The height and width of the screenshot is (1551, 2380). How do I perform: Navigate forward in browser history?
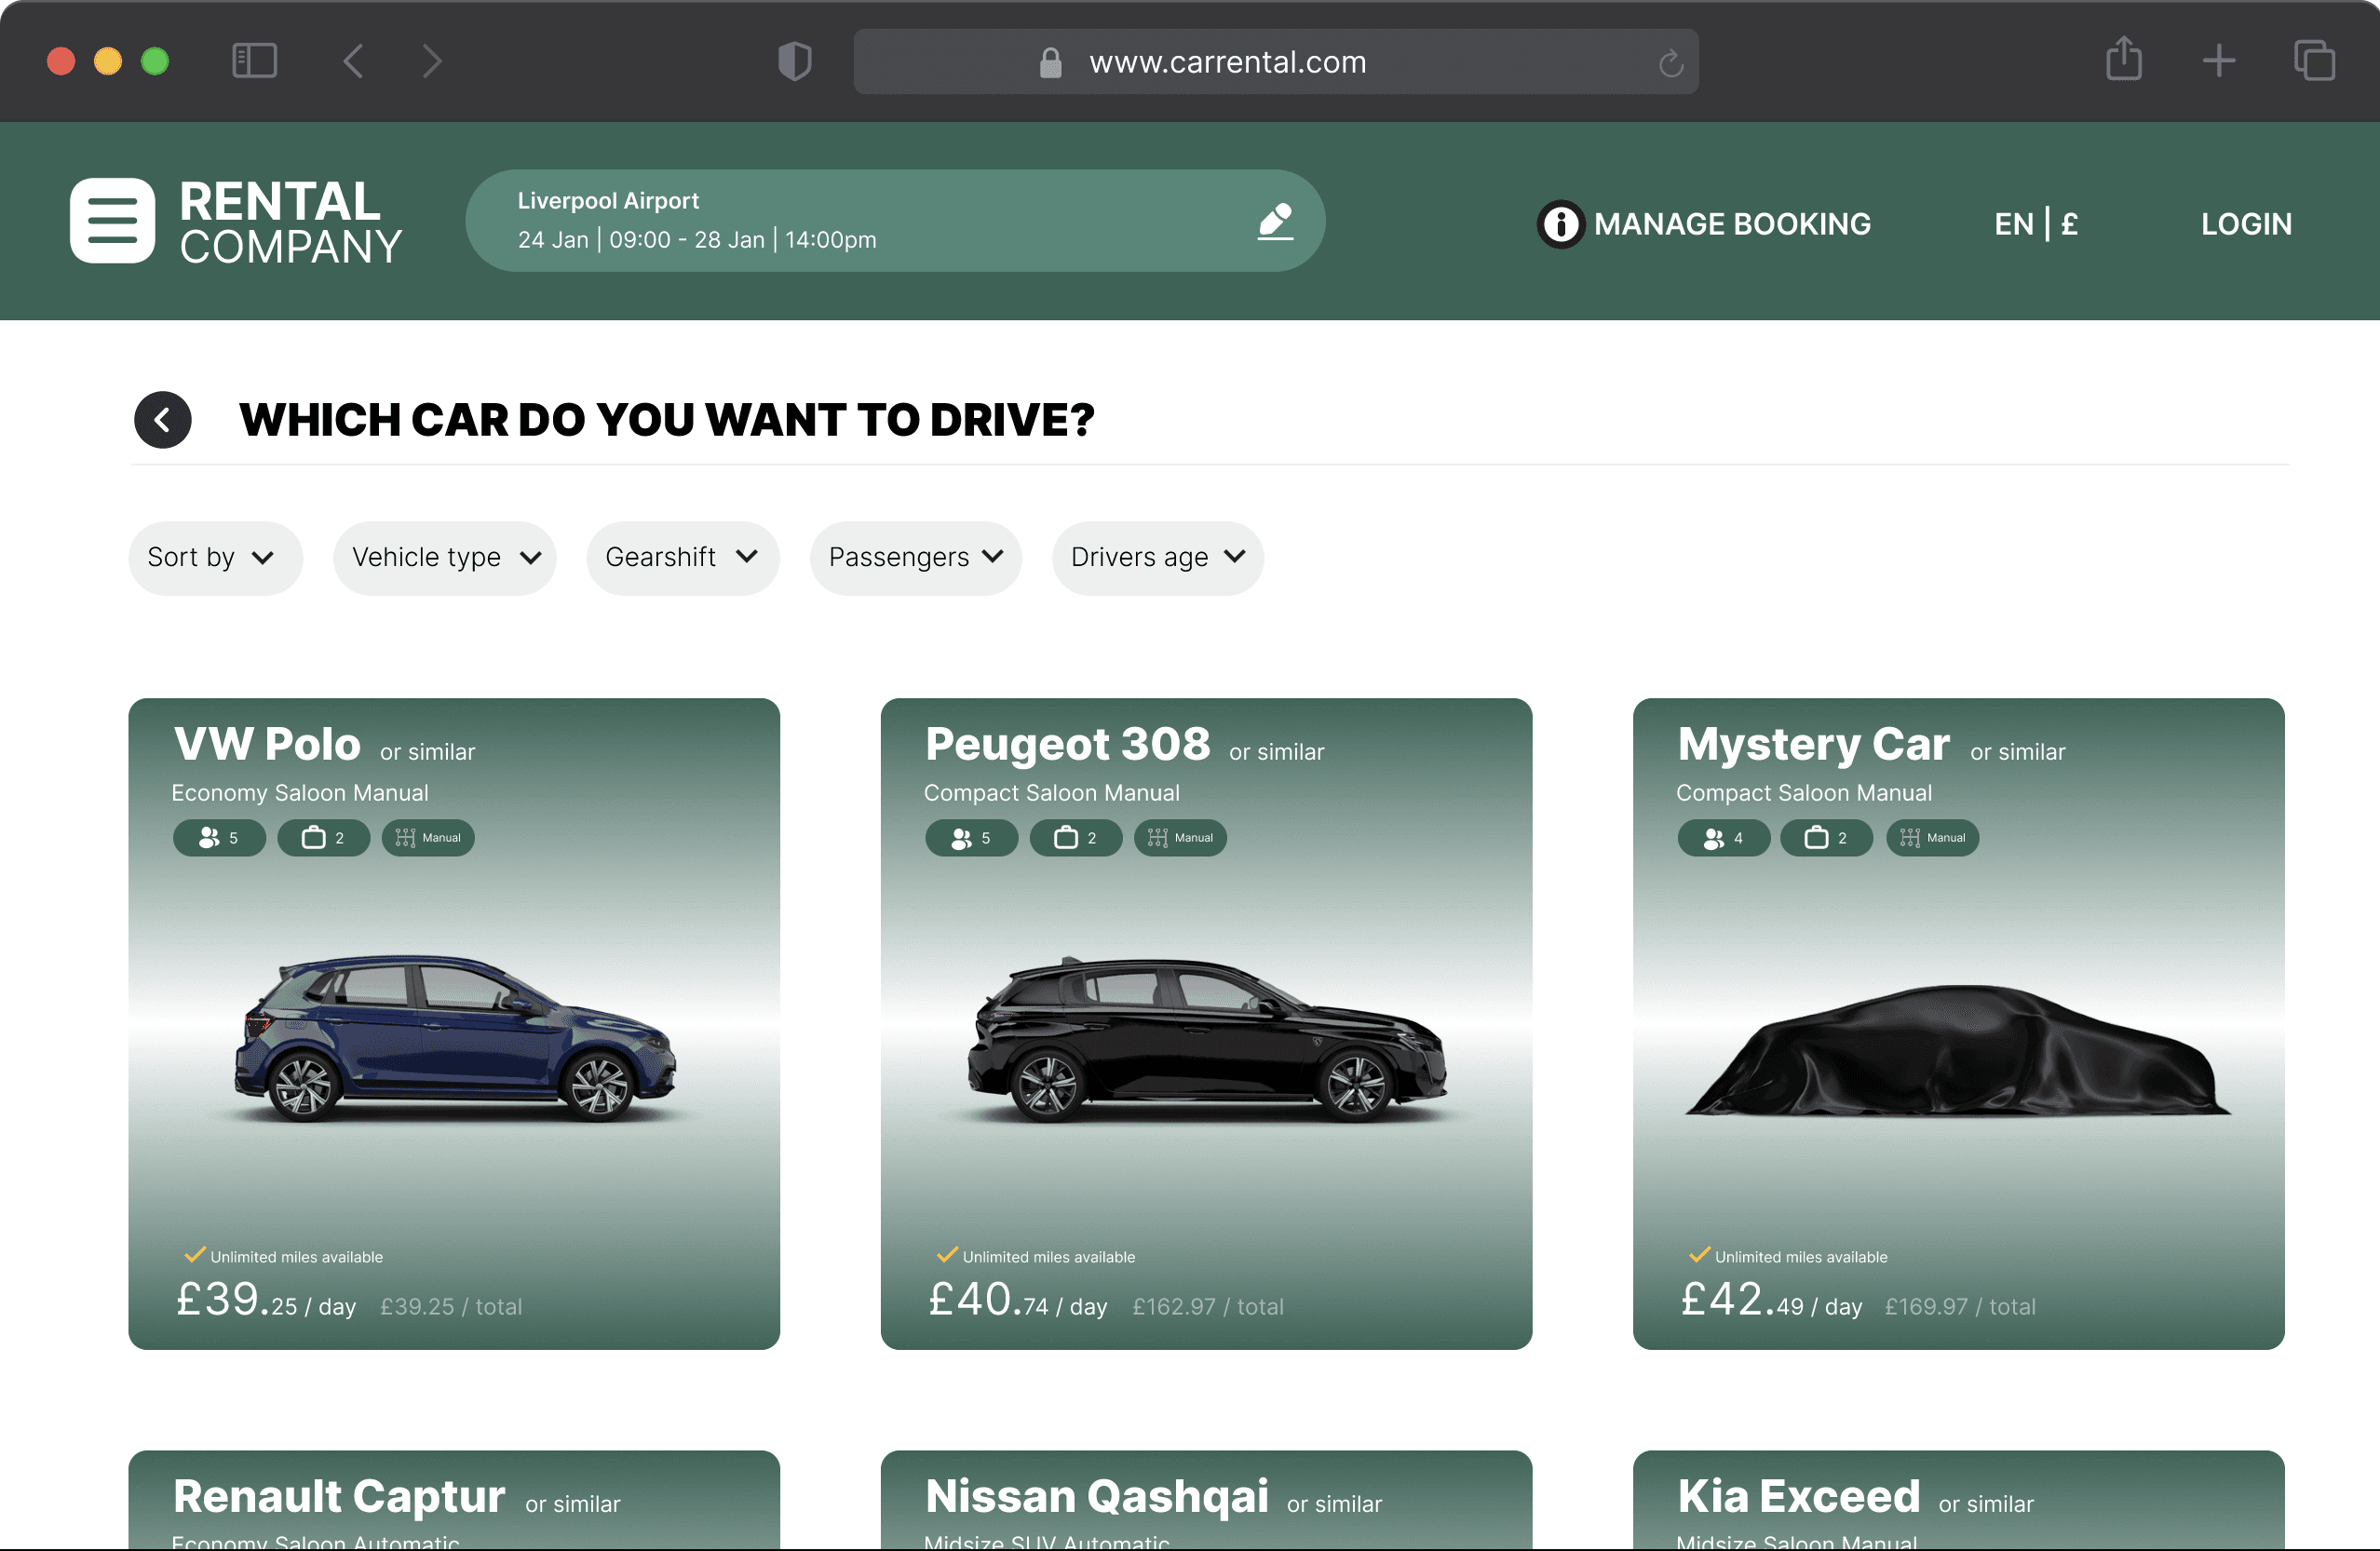431,61
